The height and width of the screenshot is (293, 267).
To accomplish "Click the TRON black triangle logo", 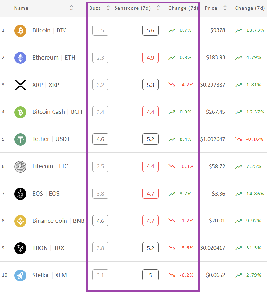I will tap(21, 248).
